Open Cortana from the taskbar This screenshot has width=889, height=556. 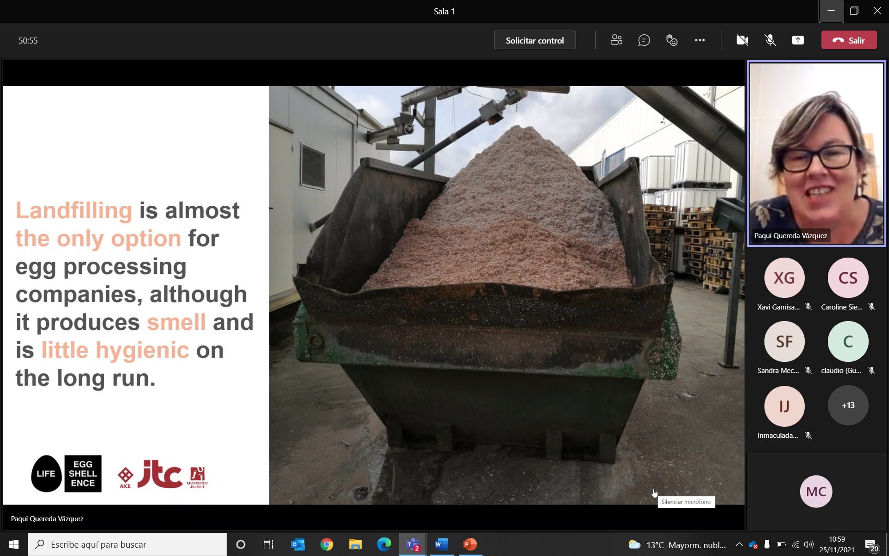(240, 544)
